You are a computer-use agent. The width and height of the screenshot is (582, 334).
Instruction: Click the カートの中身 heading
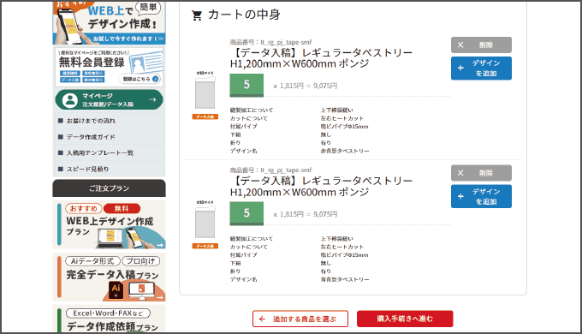pyautogui.click(x=244, y=15)
